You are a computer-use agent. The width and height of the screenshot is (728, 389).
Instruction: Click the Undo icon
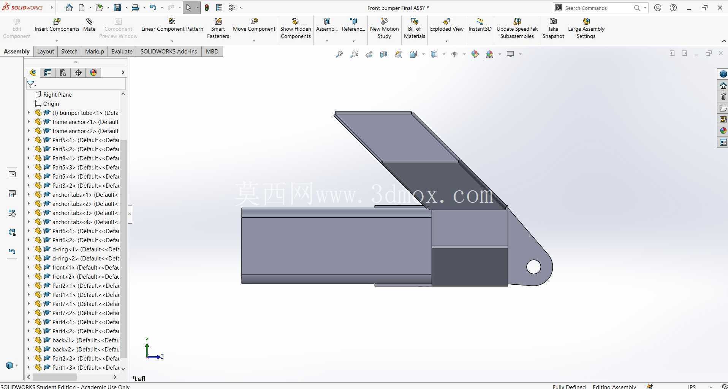153,8
